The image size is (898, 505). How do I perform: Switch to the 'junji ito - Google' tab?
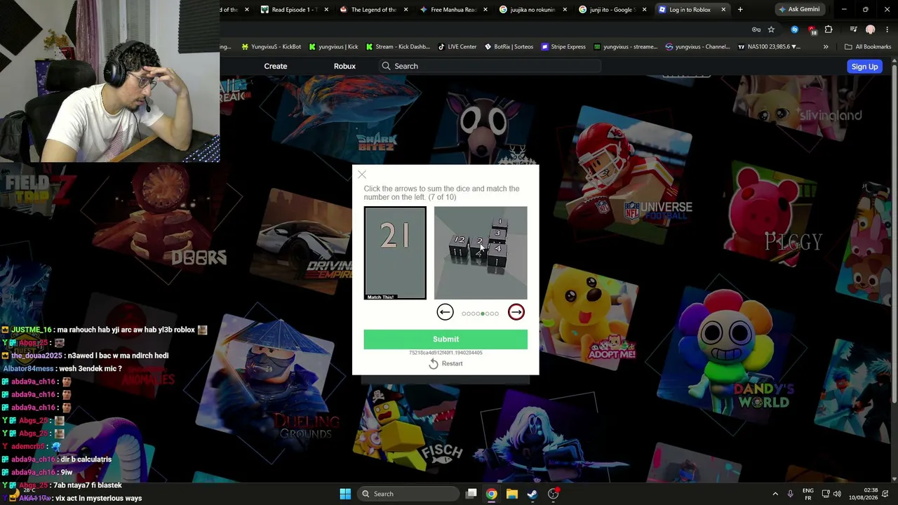click(610, 10)
